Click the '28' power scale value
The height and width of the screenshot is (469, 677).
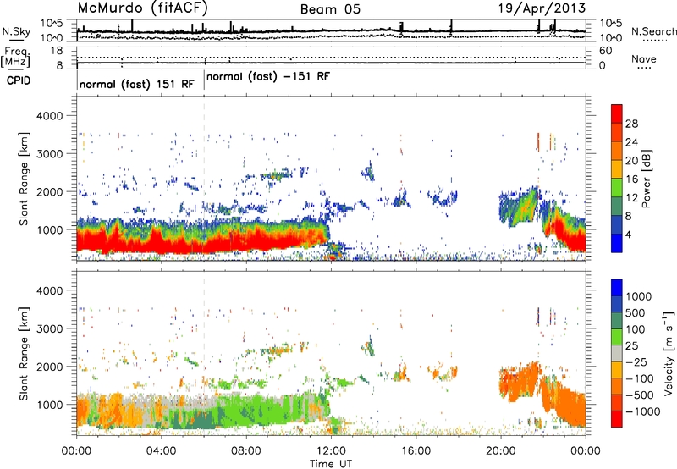pyautogui.click(x=631, y=124)
